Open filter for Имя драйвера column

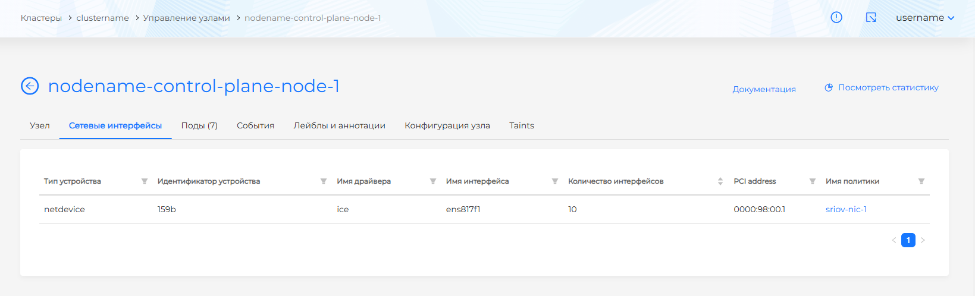(433, 181)
